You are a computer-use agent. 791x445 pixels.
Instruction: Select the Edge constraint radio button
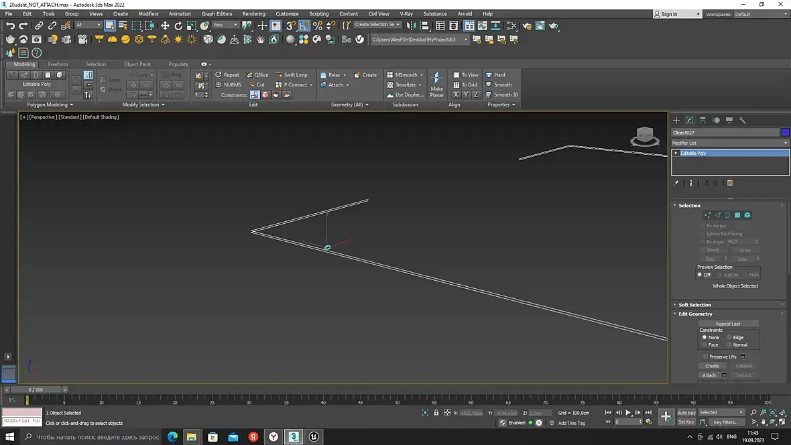point(729,337)
